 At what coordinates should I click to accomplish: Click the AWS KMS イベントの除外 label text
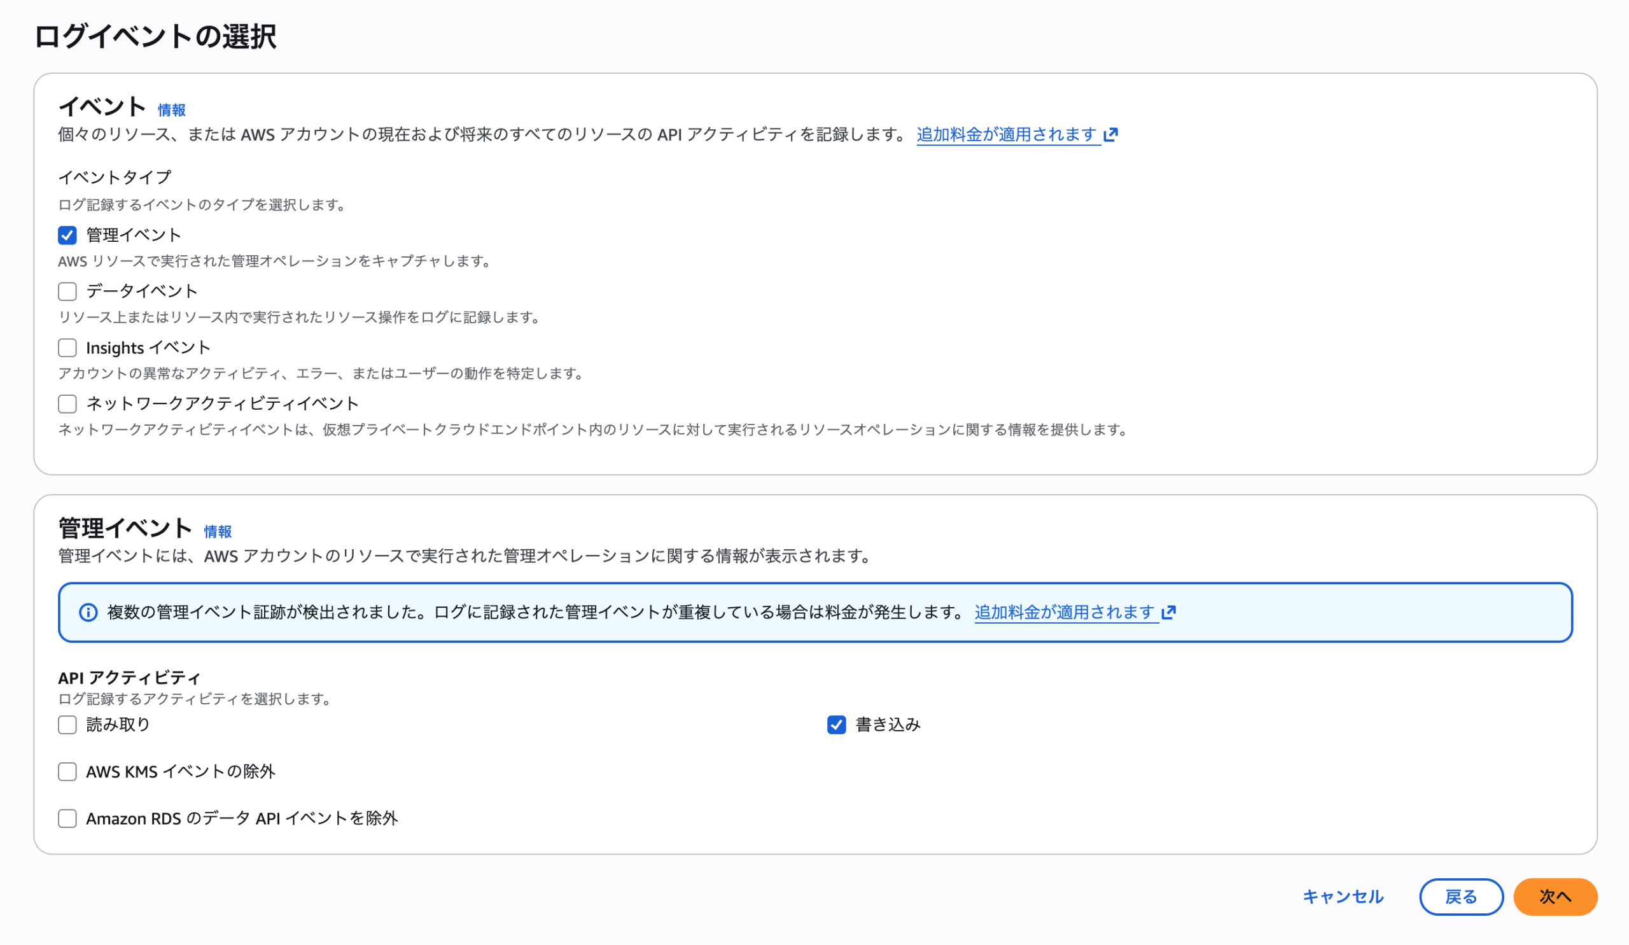click(x=181, y=772)
